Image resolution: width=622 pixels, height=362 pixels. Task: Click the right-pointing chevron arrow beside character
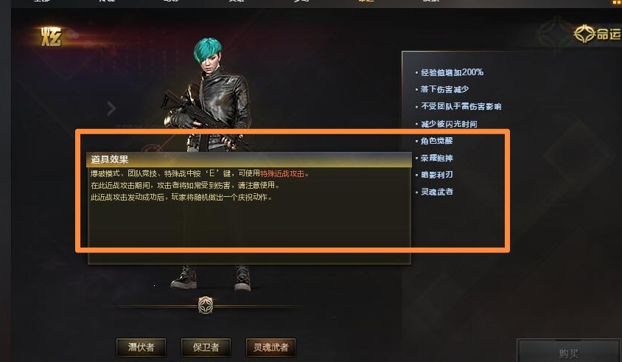[x=111, y=108]
